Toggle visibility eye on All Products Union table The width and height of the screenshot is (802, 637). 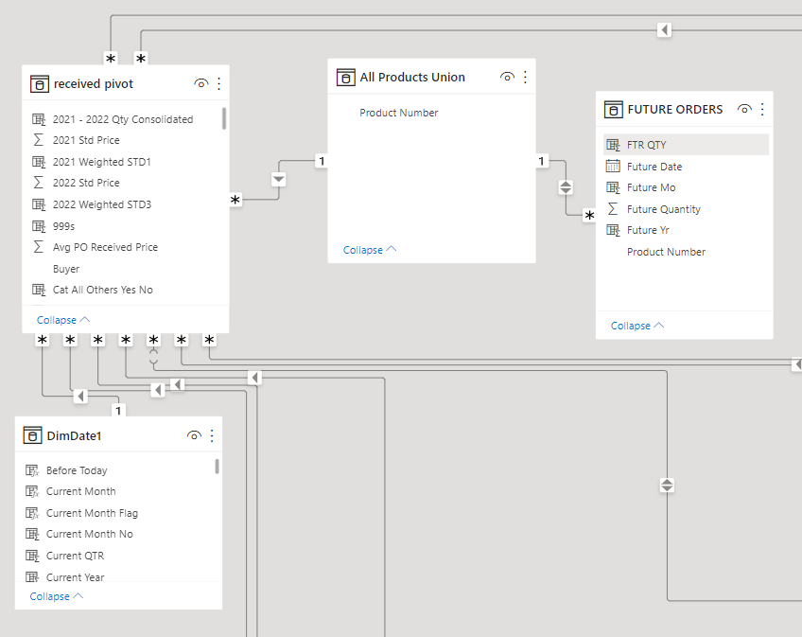[x=507, y=77]
